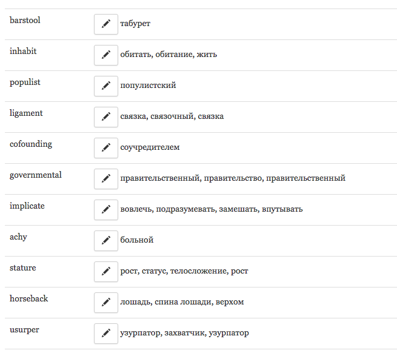Click the translation популистский
This screenshot has width=397, height=353.
(148, 86)
